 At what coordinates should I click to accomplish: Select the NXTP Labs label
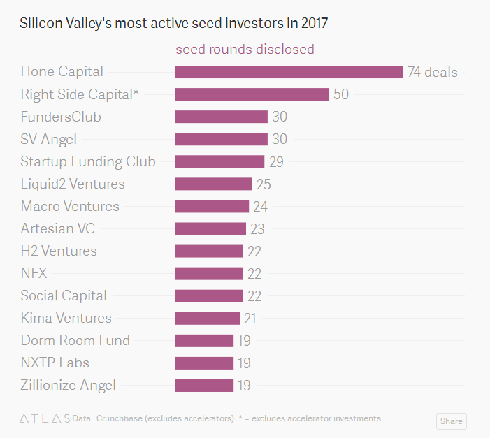55,363
